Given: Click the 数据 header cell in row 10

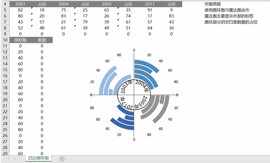Looking at the screenshot, I should (42, 40).
